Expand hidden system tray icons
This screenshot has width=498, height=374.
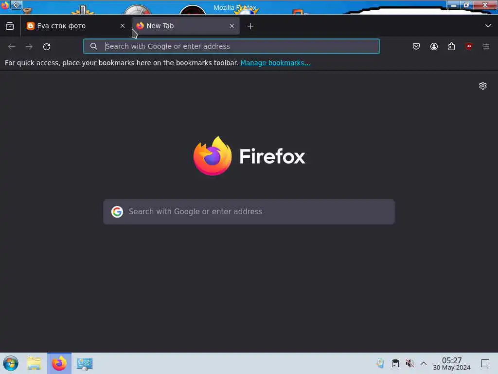[x=424, y=363]
